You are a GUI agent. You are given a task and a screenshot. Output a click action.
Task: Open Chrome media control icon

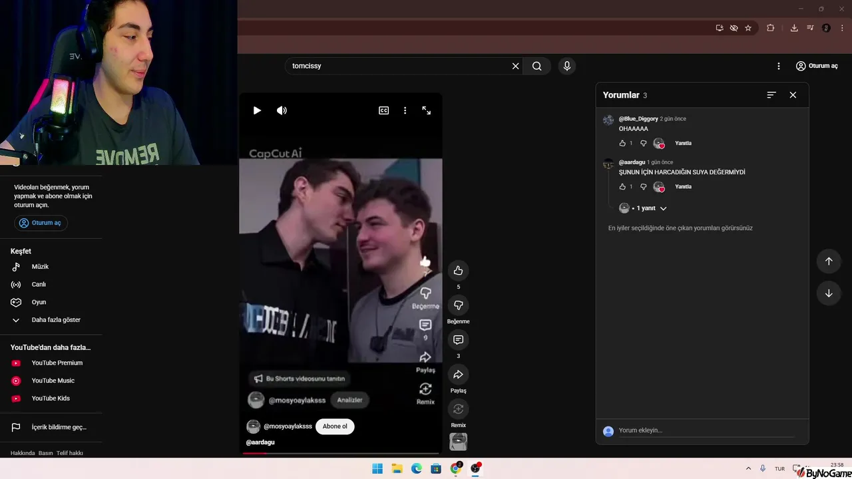click(810, 28)
